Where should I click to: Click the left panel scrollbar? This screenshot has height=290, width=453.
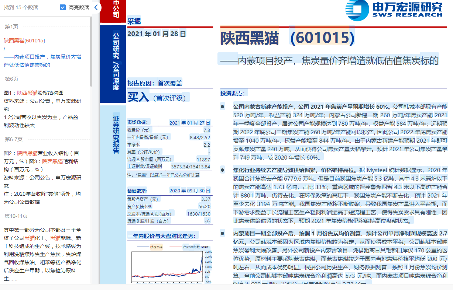coord(91,52)
